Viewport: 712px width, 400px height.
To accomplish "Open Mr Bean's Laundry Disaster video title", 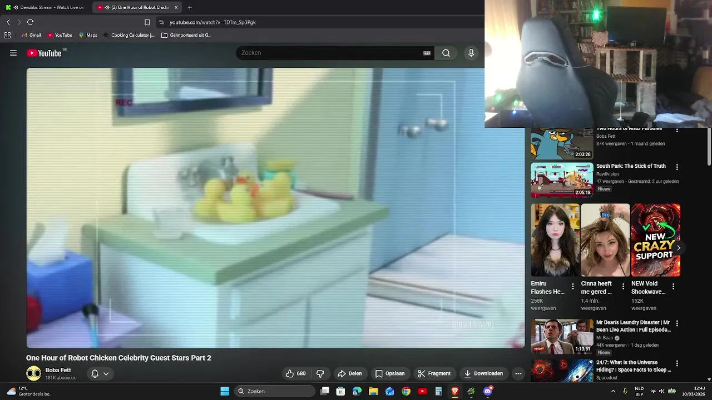I will [x=633, y=326].
